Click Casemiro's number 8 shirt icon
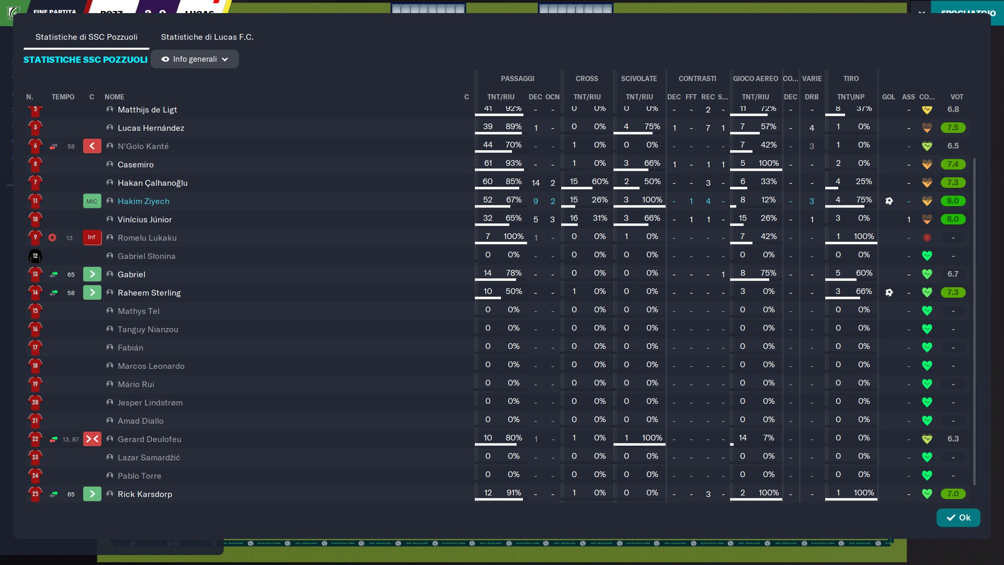The image size is (1004, 565). click(35, 164)
